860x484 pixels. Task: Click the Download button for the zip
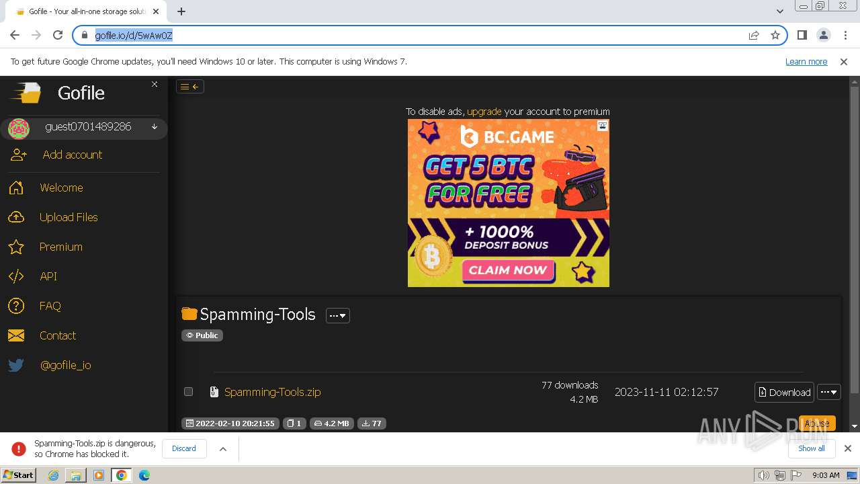pyautogui.click(x=784, y=393)
